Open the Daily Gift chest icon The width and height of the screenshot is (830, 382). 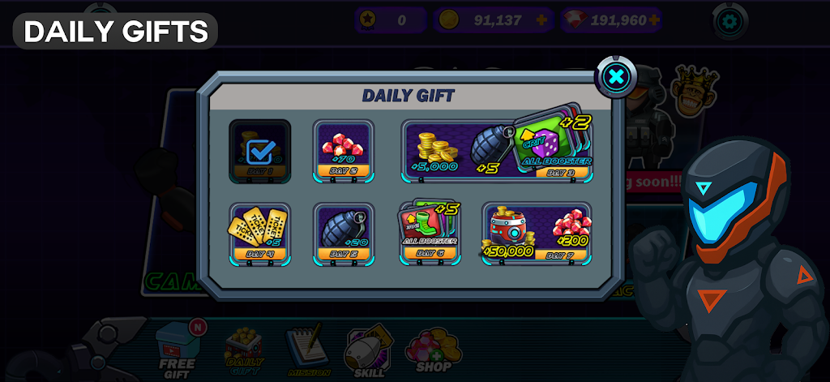tap(244, 350)
